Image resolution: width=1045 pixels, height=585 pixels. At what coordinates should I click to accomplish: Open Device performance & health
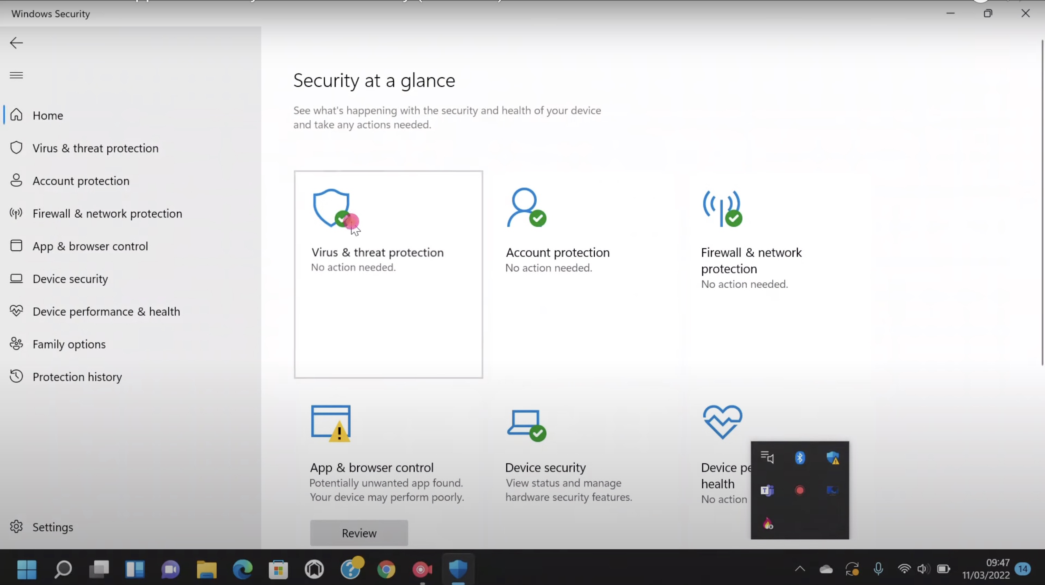[x=106, y=312]
